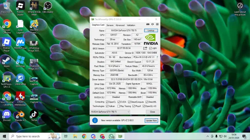Screen dimensions: 250x140
Task: Toggle the Ray Tracing checkbox
Action: 119,106
